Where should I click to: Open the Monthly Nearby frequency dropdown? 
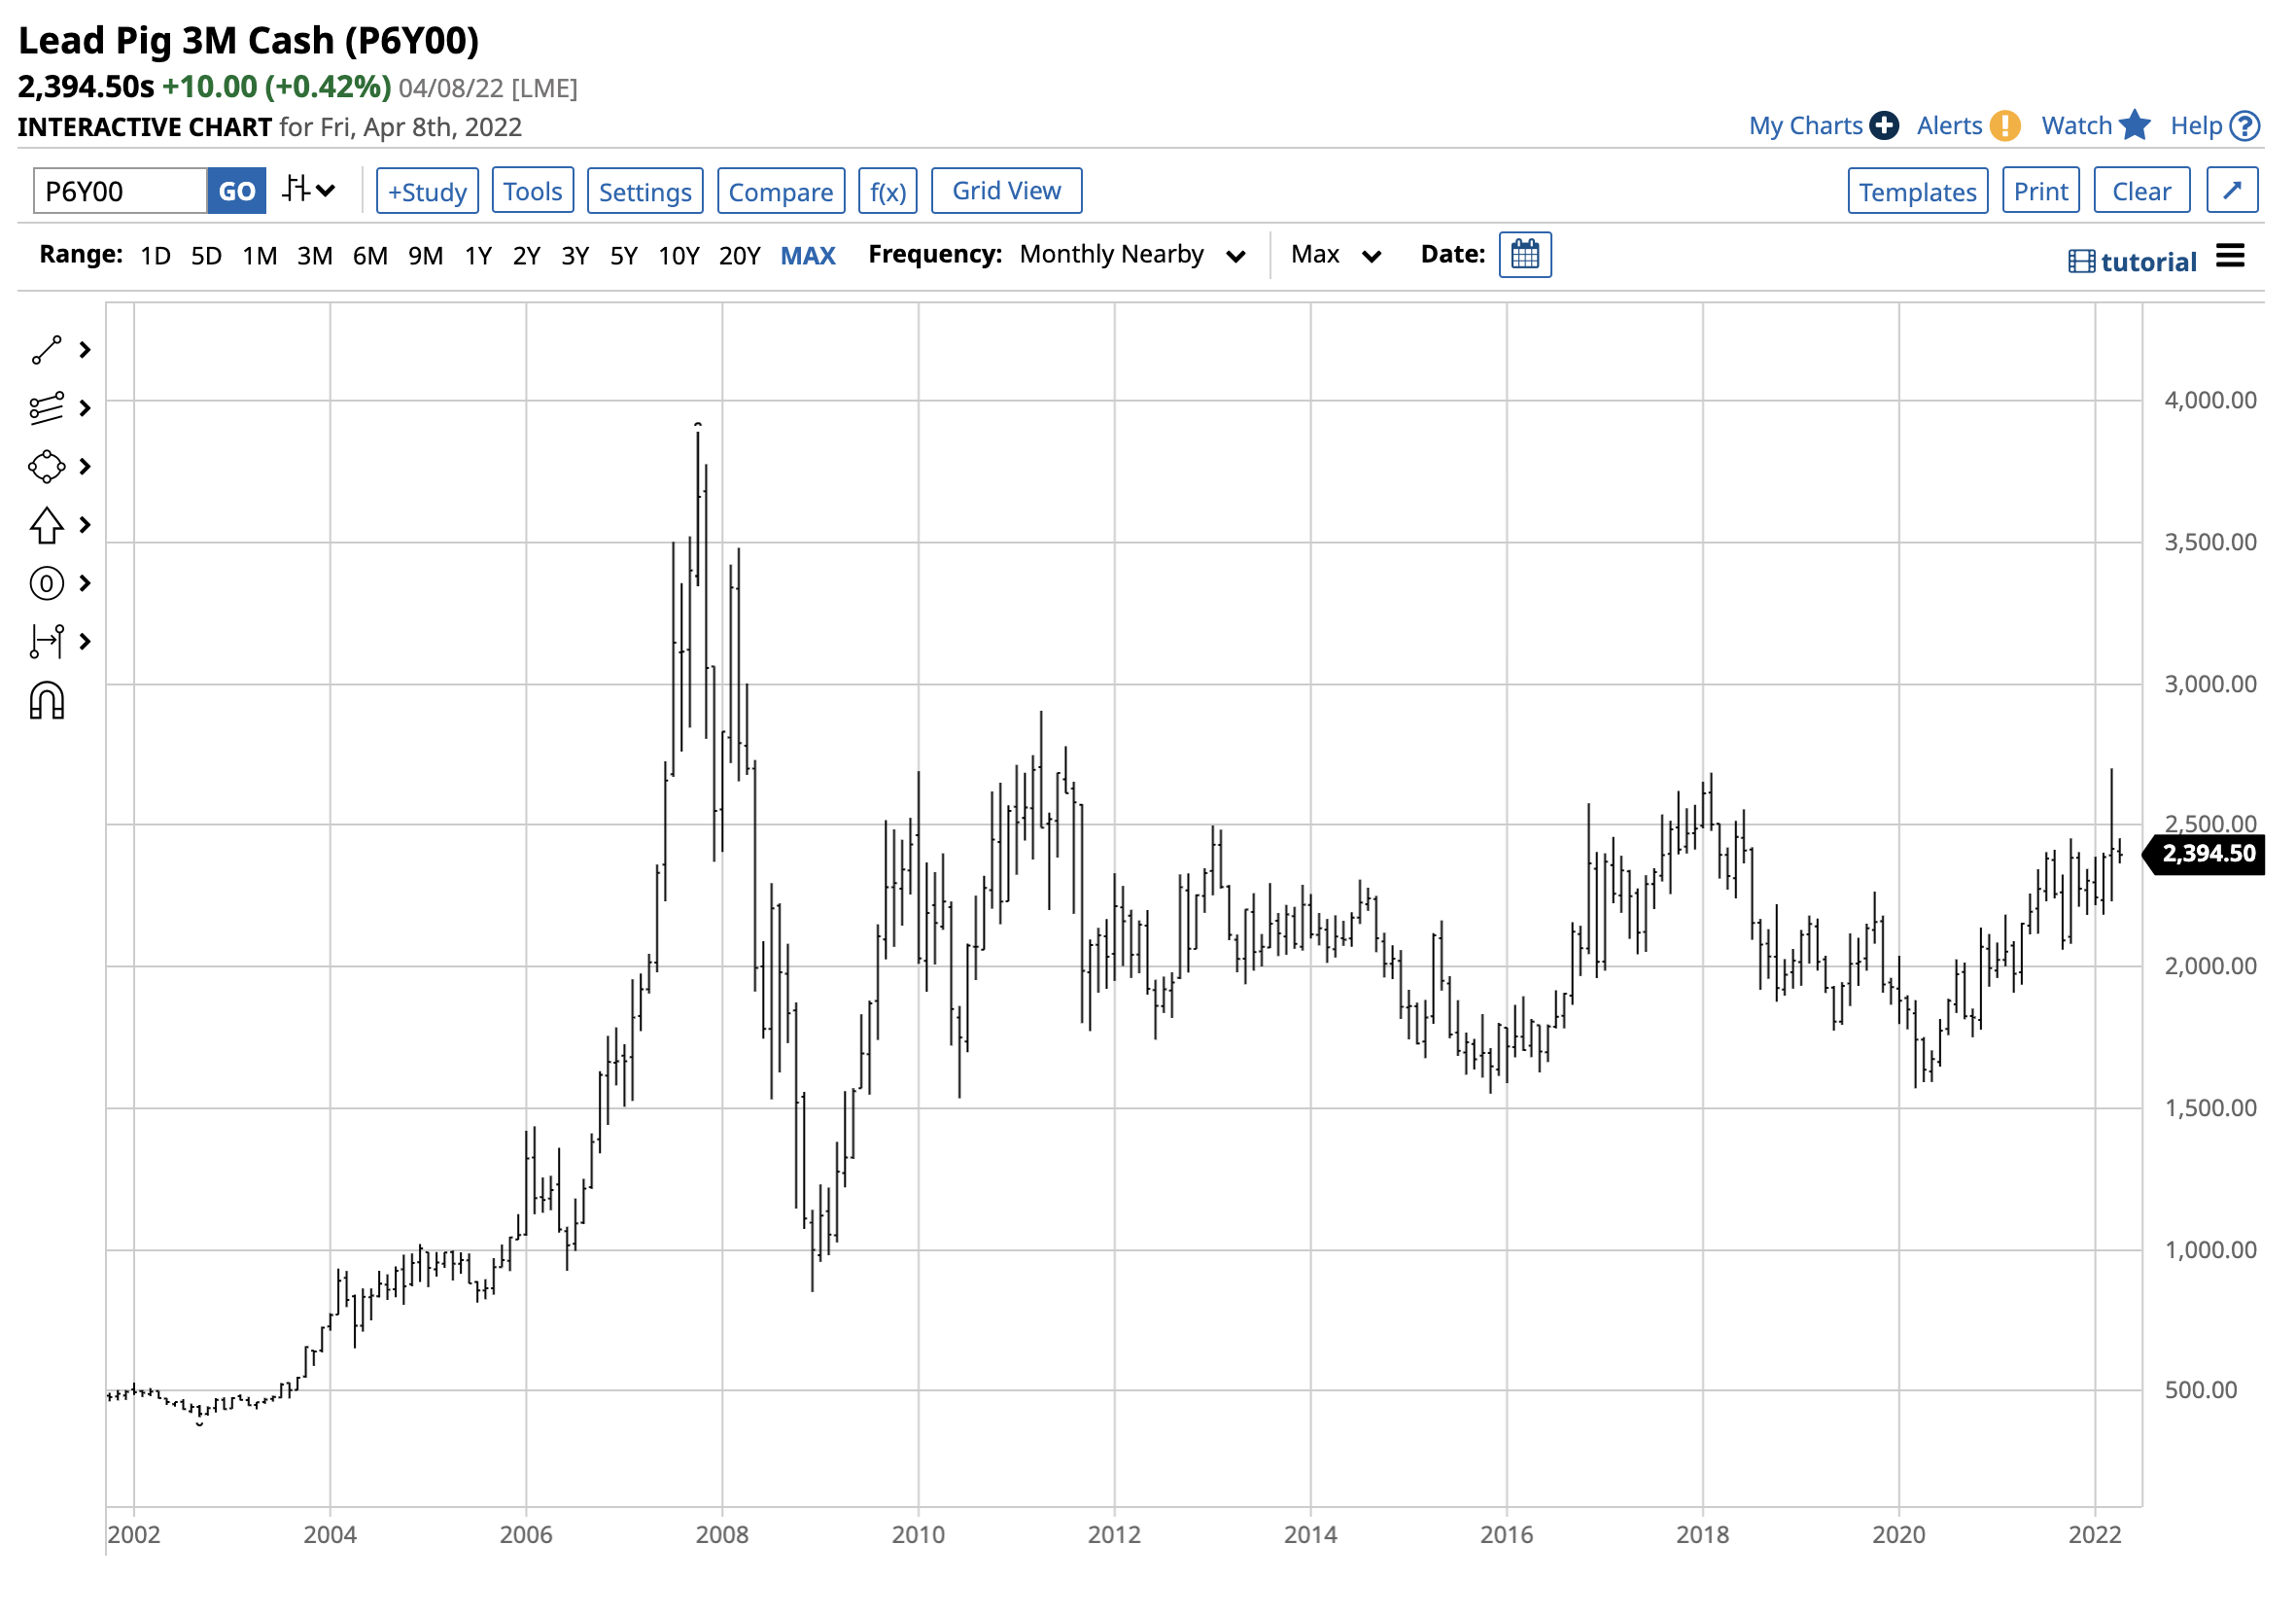pos(1131,256)
